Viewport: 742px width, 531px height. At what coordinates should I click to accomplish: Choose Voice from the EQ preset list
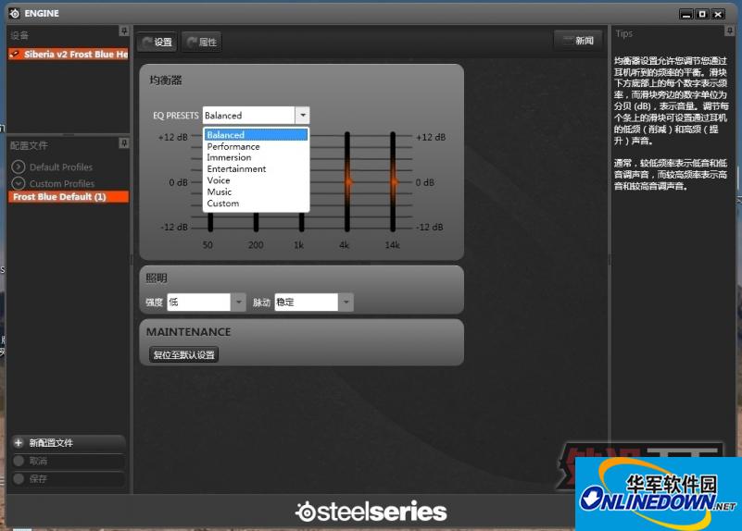coord(257,180)
